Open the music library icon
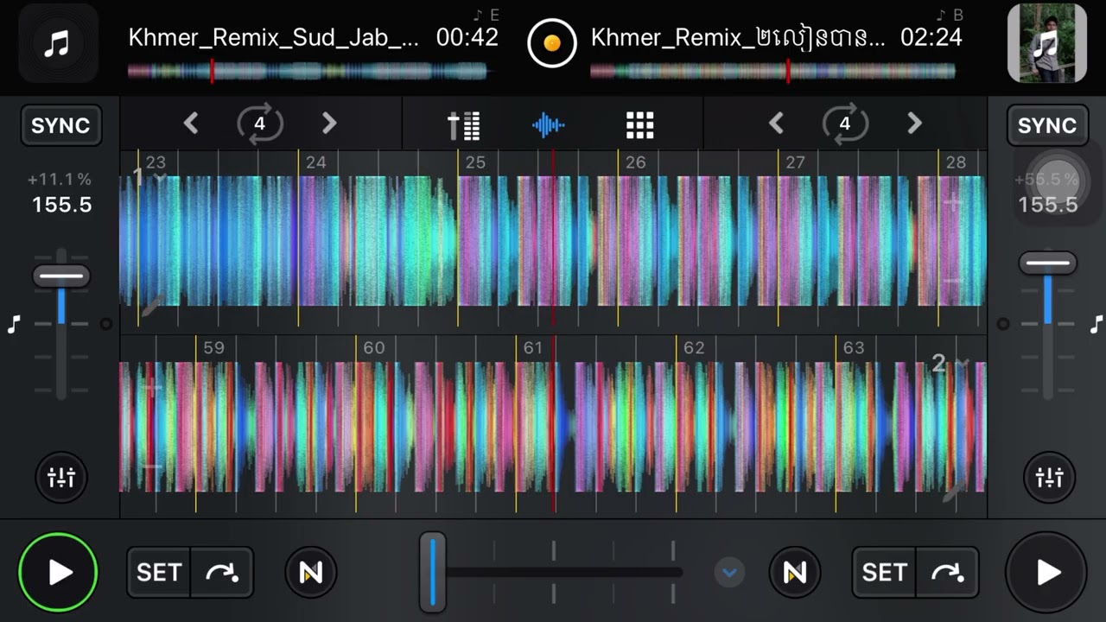This screenshot has height=622, width=1106. tap(57, 43)
